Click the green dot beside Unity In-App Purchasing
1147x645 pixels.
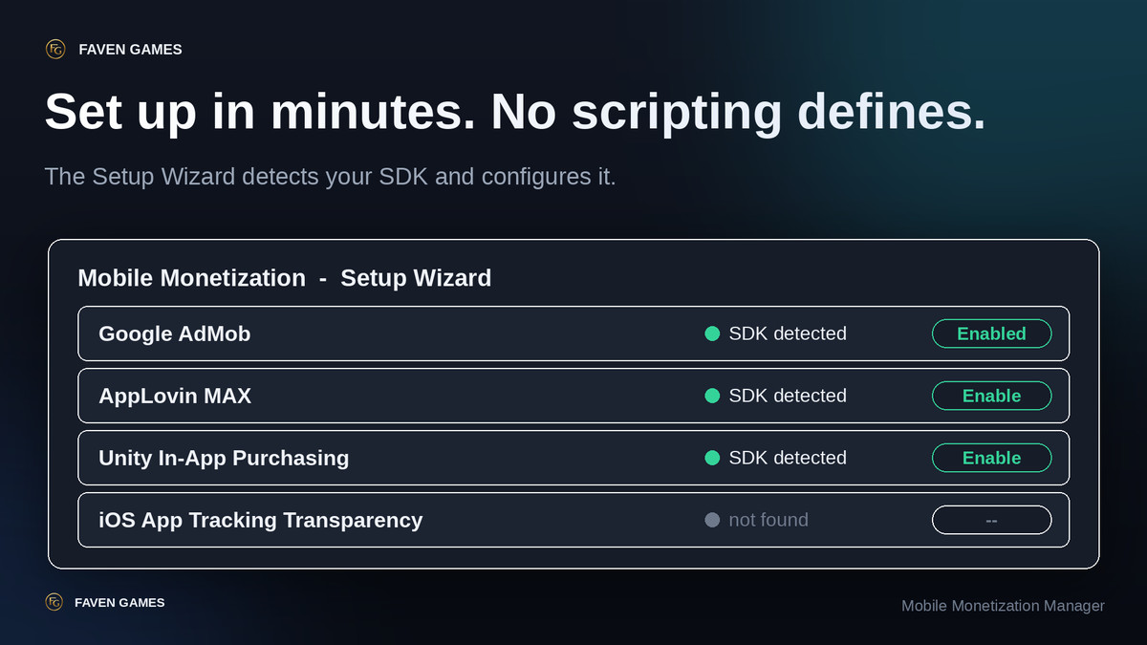712,458
